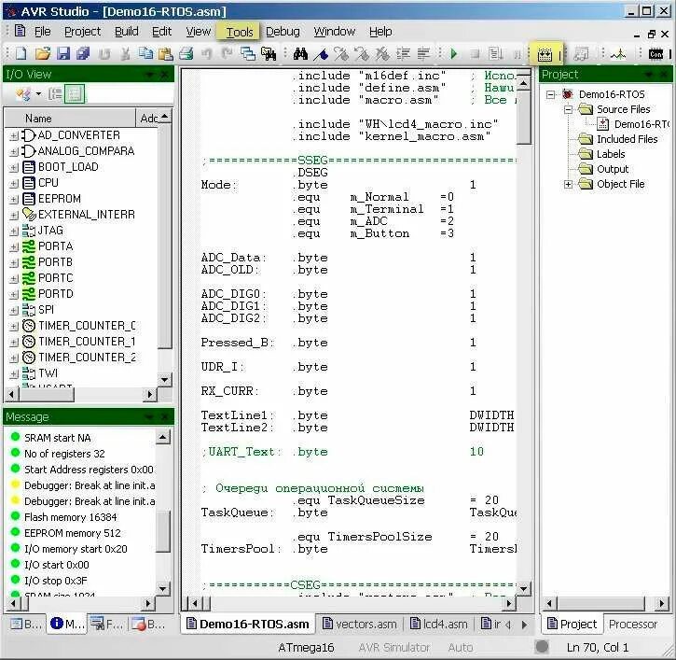Select the Message tab with info icon
This screenshot has height=660, width=676.
[x=67, y=624]
